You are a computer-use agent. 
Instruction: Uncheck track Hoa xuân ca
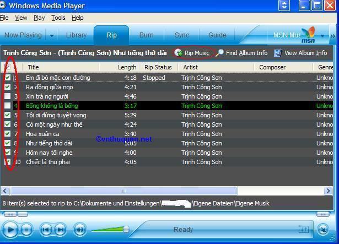[x=8, y=133]
